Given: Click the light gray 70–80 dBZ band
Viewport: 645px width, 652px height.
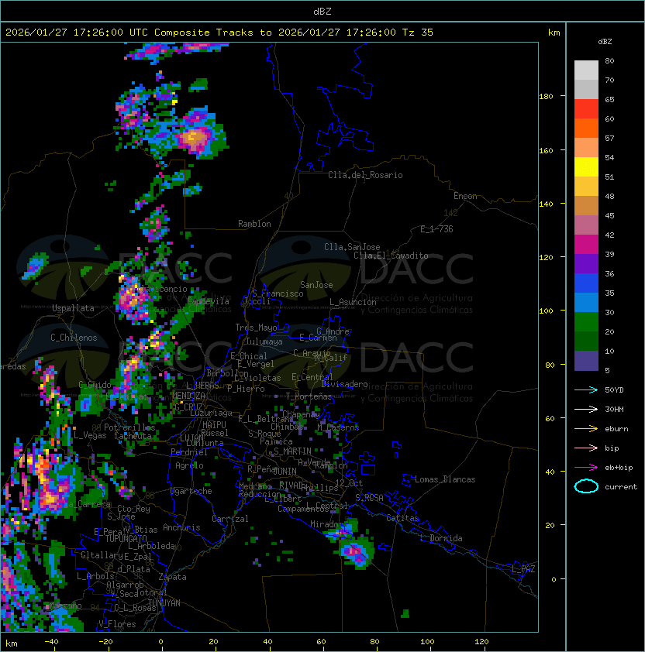Looking at the screenshot, I should [586, 70].
